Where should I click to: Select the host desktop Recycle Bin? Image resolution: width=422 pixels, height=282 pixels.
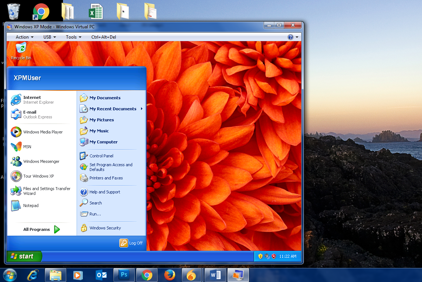[14, 11]
